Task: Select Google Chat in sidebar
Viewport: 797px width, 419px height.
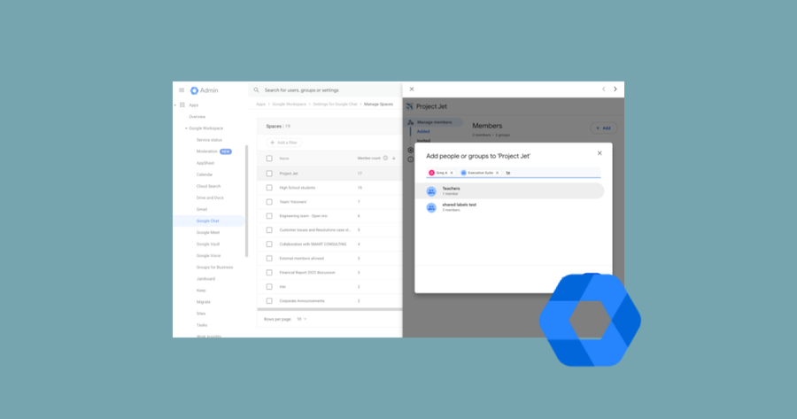Action: click(208, 221)
